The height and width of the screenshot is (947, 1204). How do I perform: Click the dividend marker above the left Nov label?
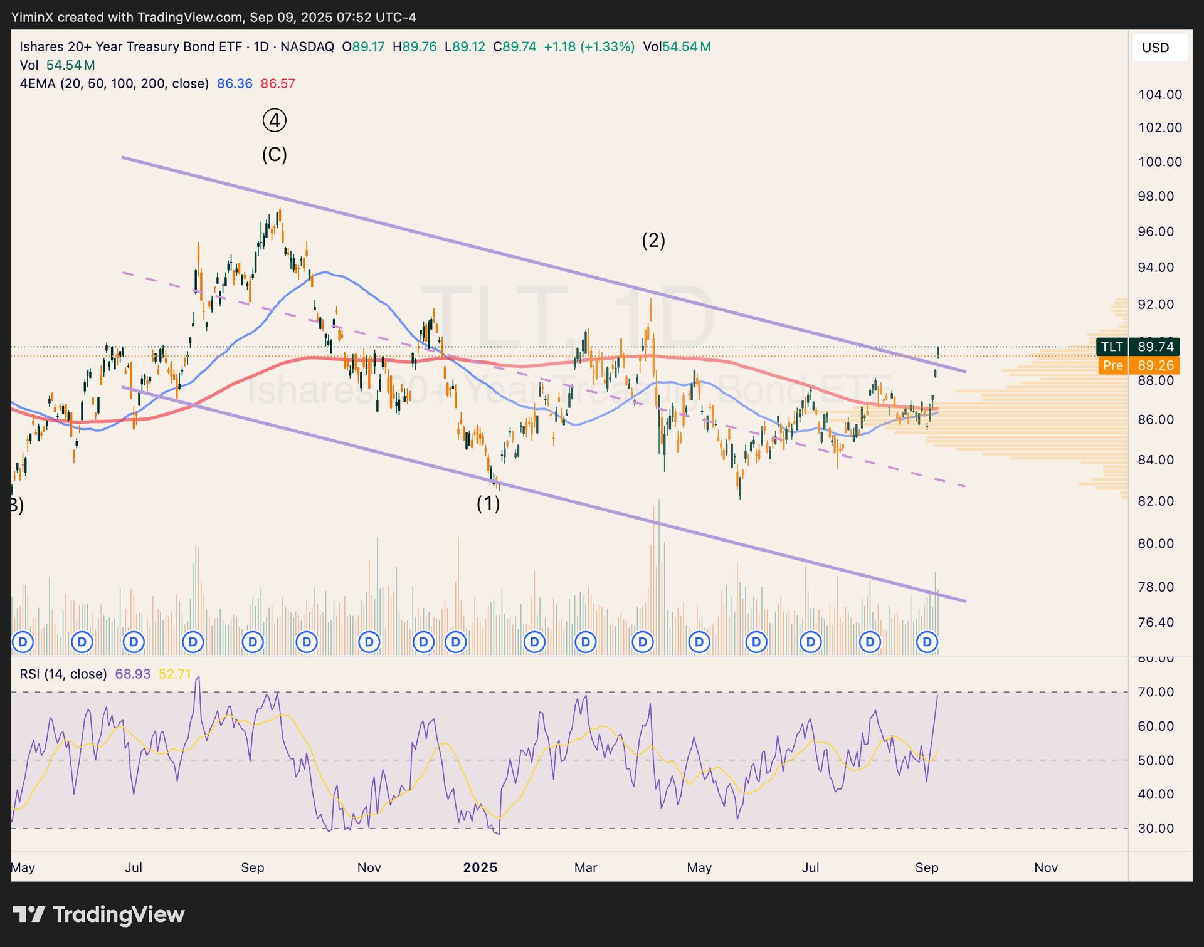(369, 642)
